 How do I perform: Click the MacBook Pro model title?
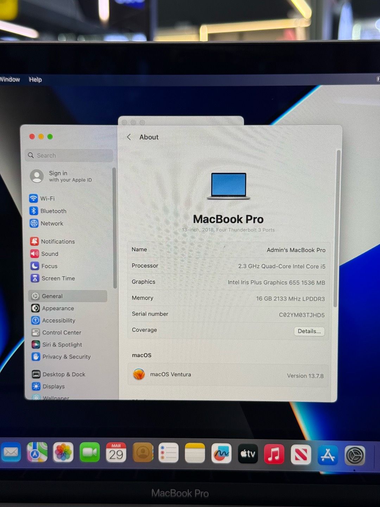[228, 219]
